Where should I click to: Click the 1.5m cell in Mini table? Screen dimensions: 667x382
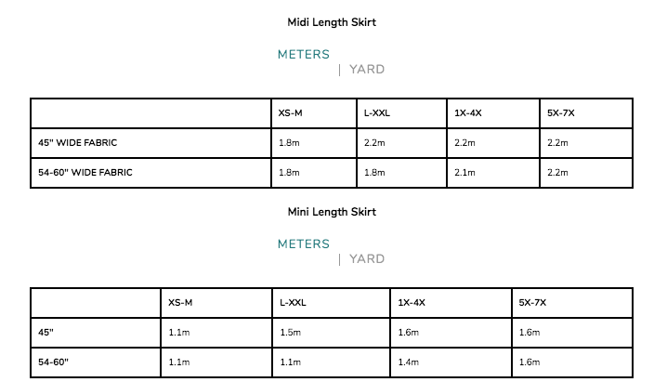[x=290, y=333]
